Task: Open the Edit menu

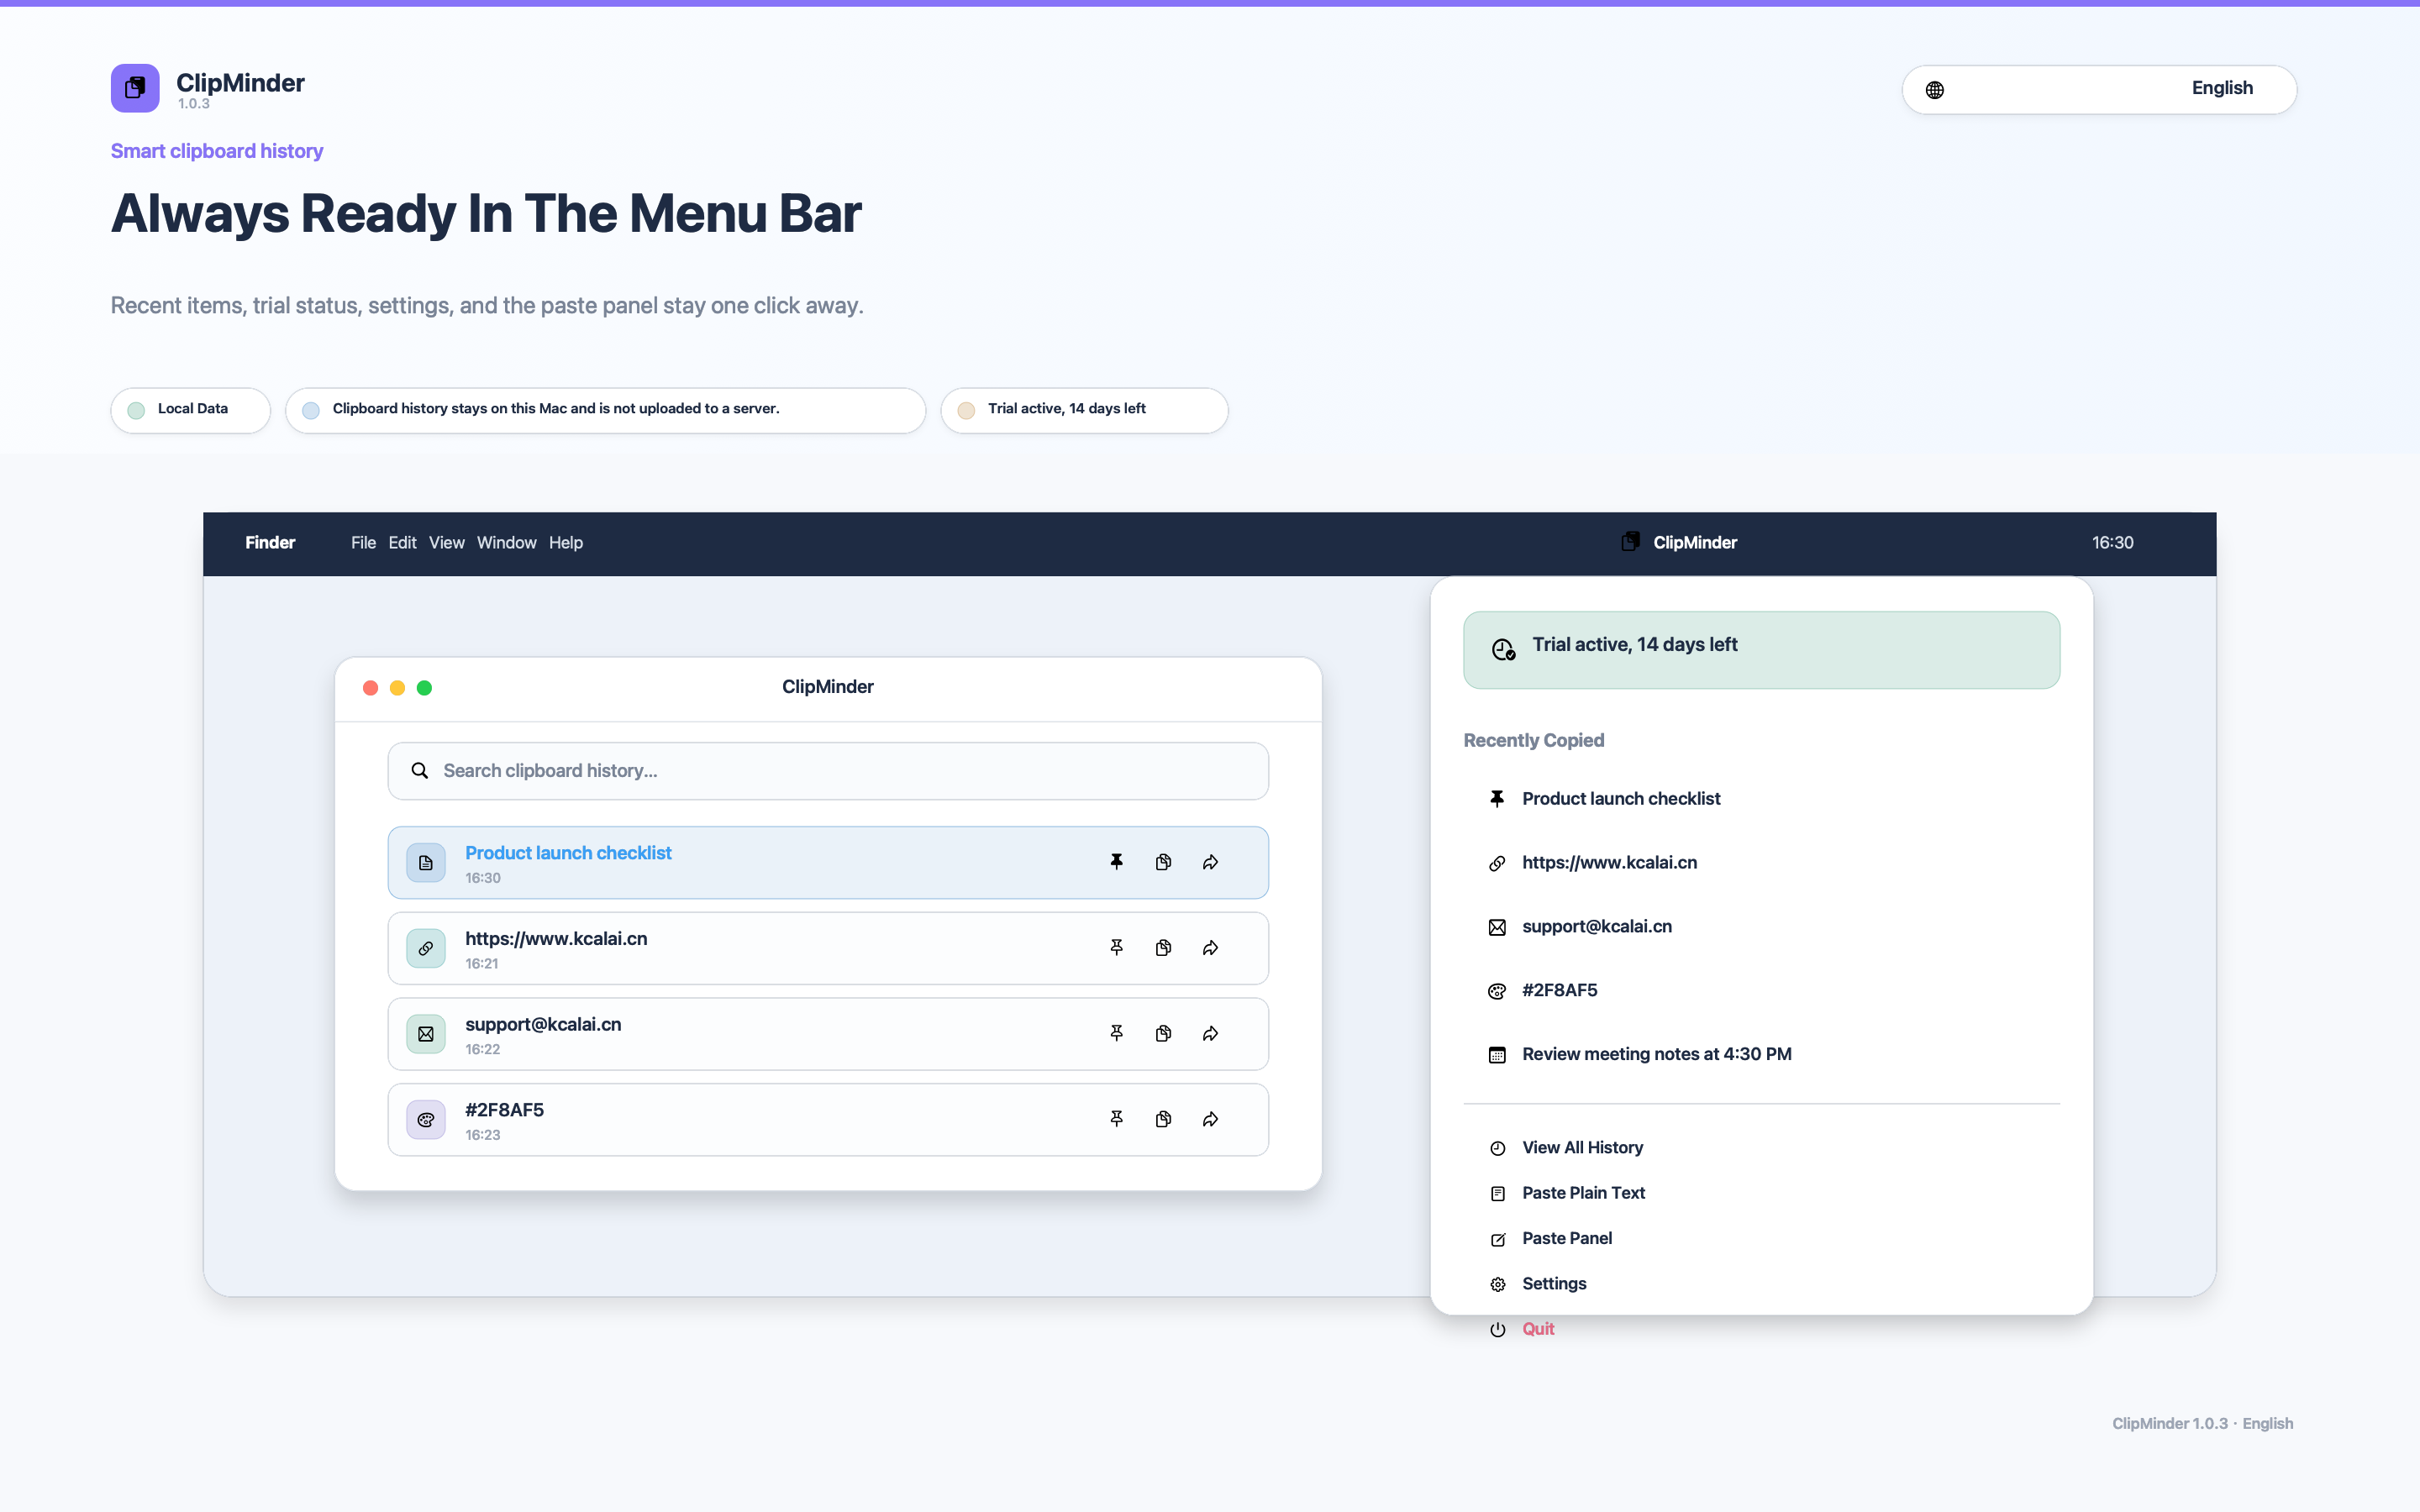Action: pyautogui.click(x=402, y=543)
